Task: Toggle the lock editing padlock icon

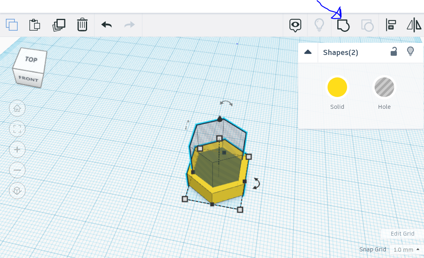Action: pyautogui.click(x=394, y=51)
